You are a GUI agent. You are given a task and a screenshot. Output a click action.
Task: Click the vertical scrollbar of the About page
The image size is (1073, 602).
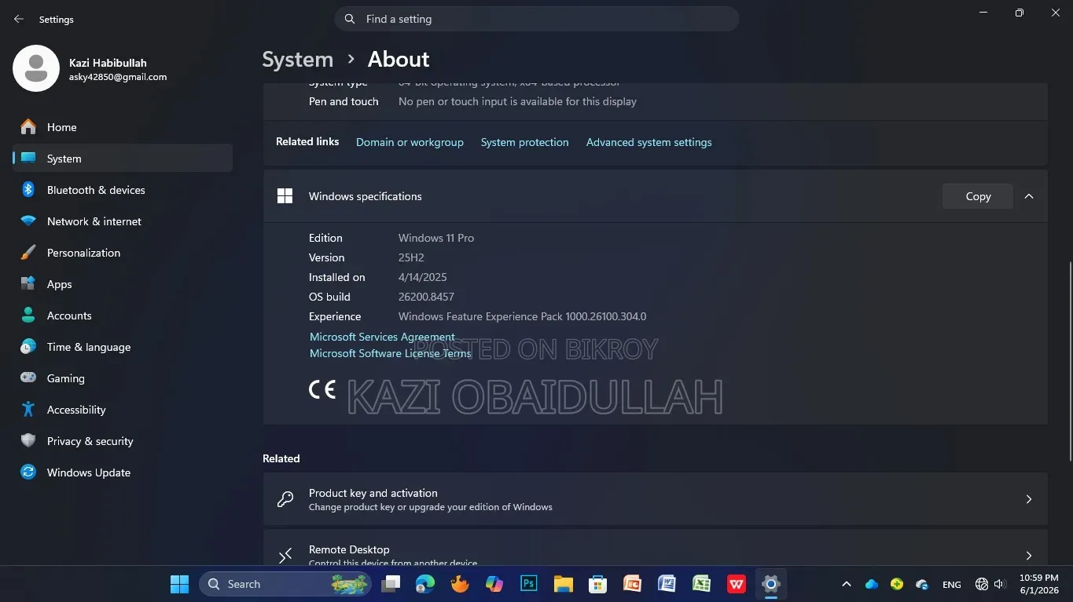tap(1069, 361)
